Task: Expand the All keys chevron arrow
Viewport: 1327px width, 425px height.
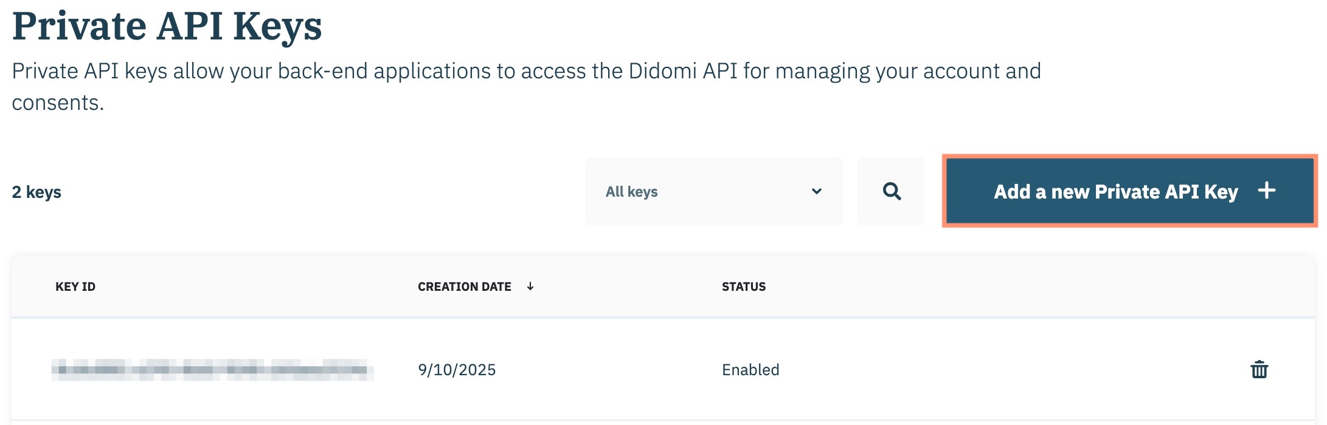Action: coord(817,191)
